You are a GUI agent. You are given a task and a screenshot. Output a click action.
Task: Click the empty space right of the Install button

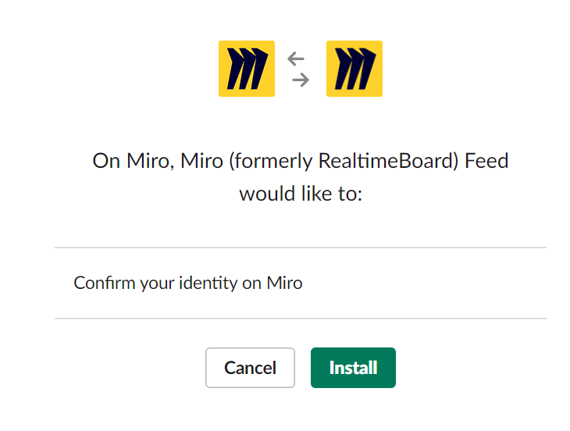468,368
